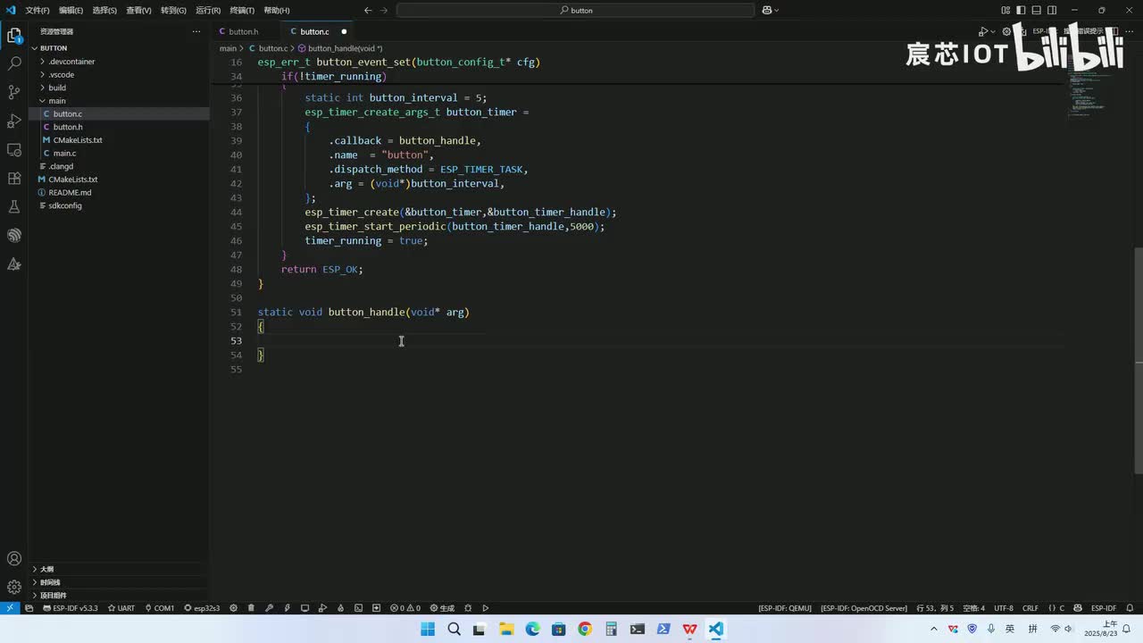1143x643 pixels.
Task: Toggle the bottom panel visibility
Action: (x=1036, y=10)
